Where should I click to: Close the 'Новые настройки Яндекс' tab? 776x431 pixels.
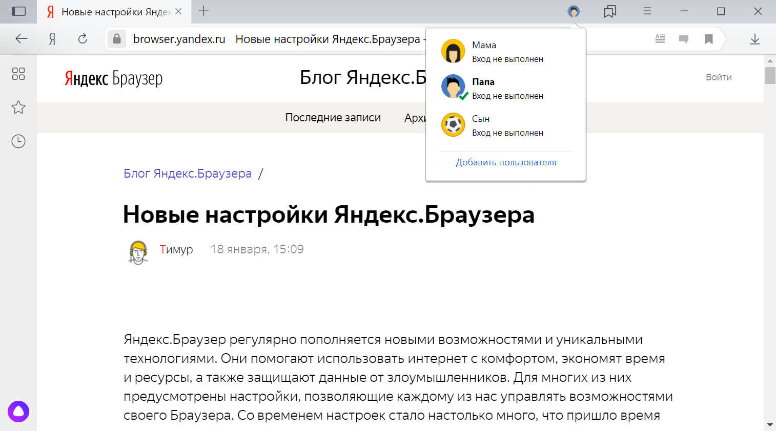tap(178, 11)
